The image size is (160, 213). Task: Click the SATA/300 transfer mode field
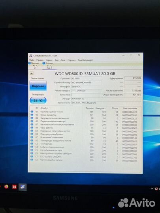87,91
